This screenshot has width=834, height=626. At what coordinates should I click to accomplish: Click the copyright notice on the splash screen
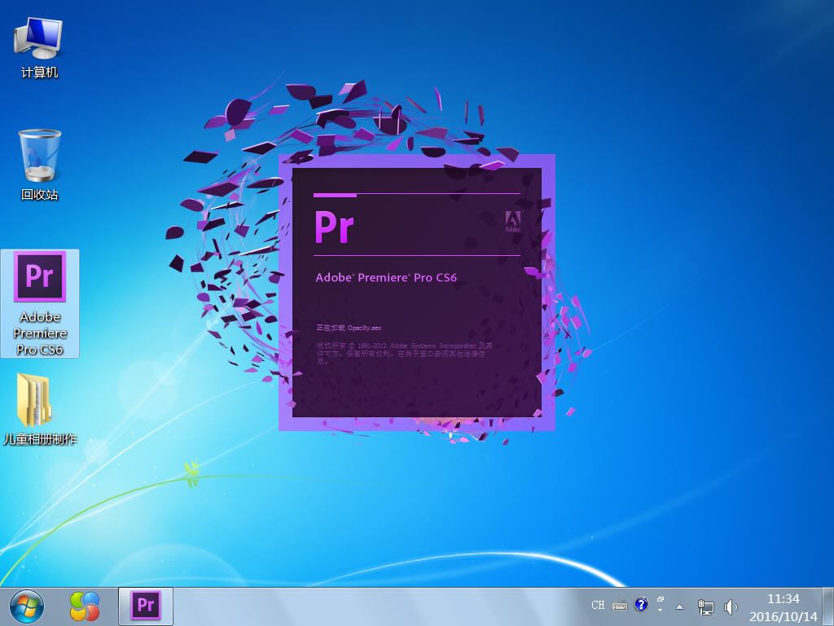(405, 354)
